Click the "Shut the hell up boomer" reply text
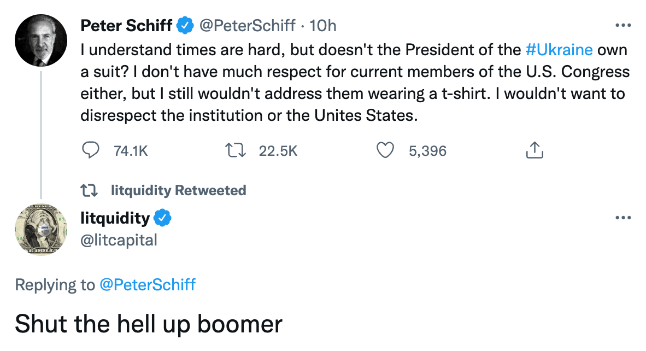Viewport: 646px width, 351px height. coord(148,324)
